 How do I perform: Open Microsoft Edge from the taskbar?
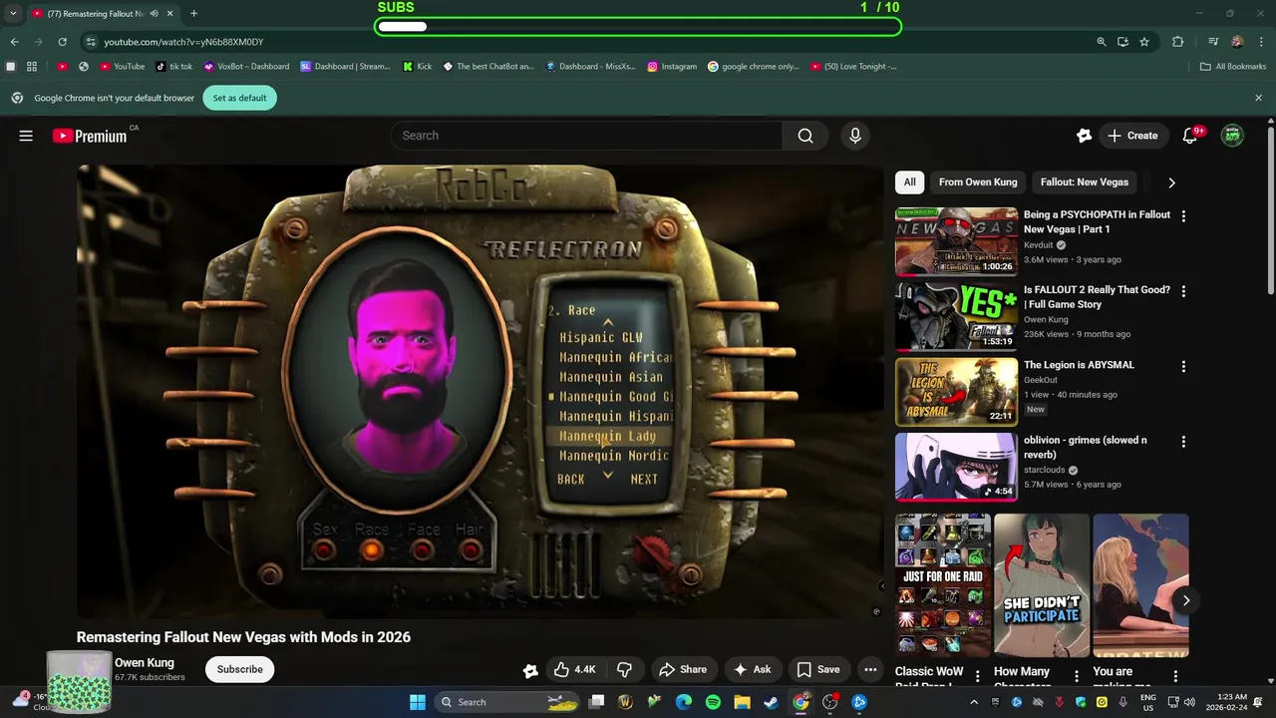[684, 702]
